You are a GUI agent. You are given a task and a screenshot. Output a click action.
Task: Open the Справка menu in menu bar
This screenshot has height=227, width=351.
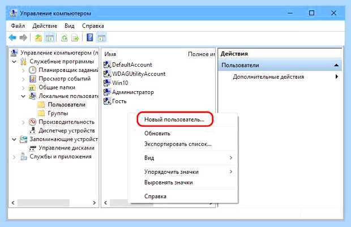(x=93, y=25)
